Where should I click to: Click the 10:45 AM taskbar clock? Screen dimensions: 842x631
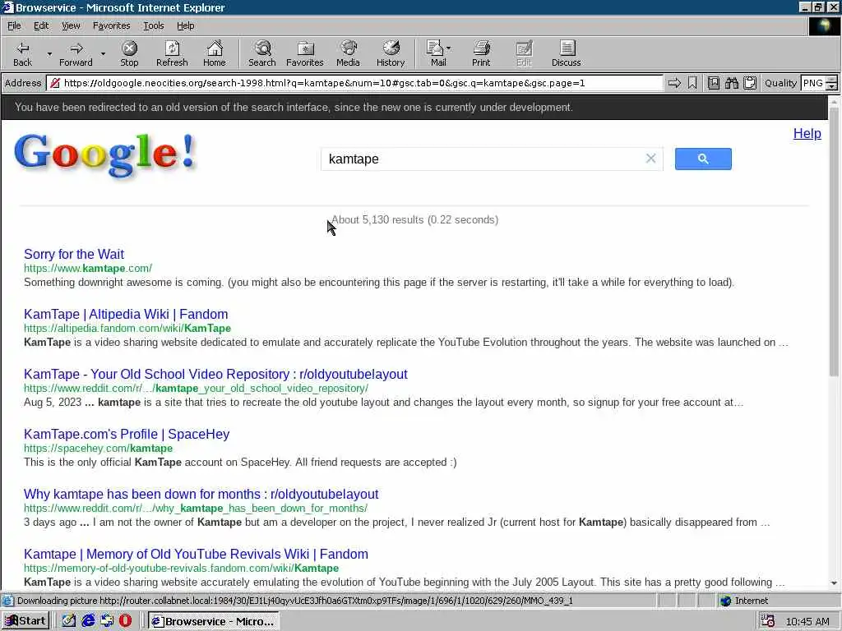click(807, 622)
